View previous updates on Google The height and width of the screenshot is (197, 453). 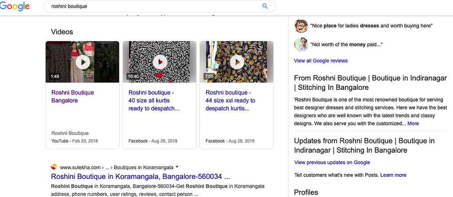[332, 162]
